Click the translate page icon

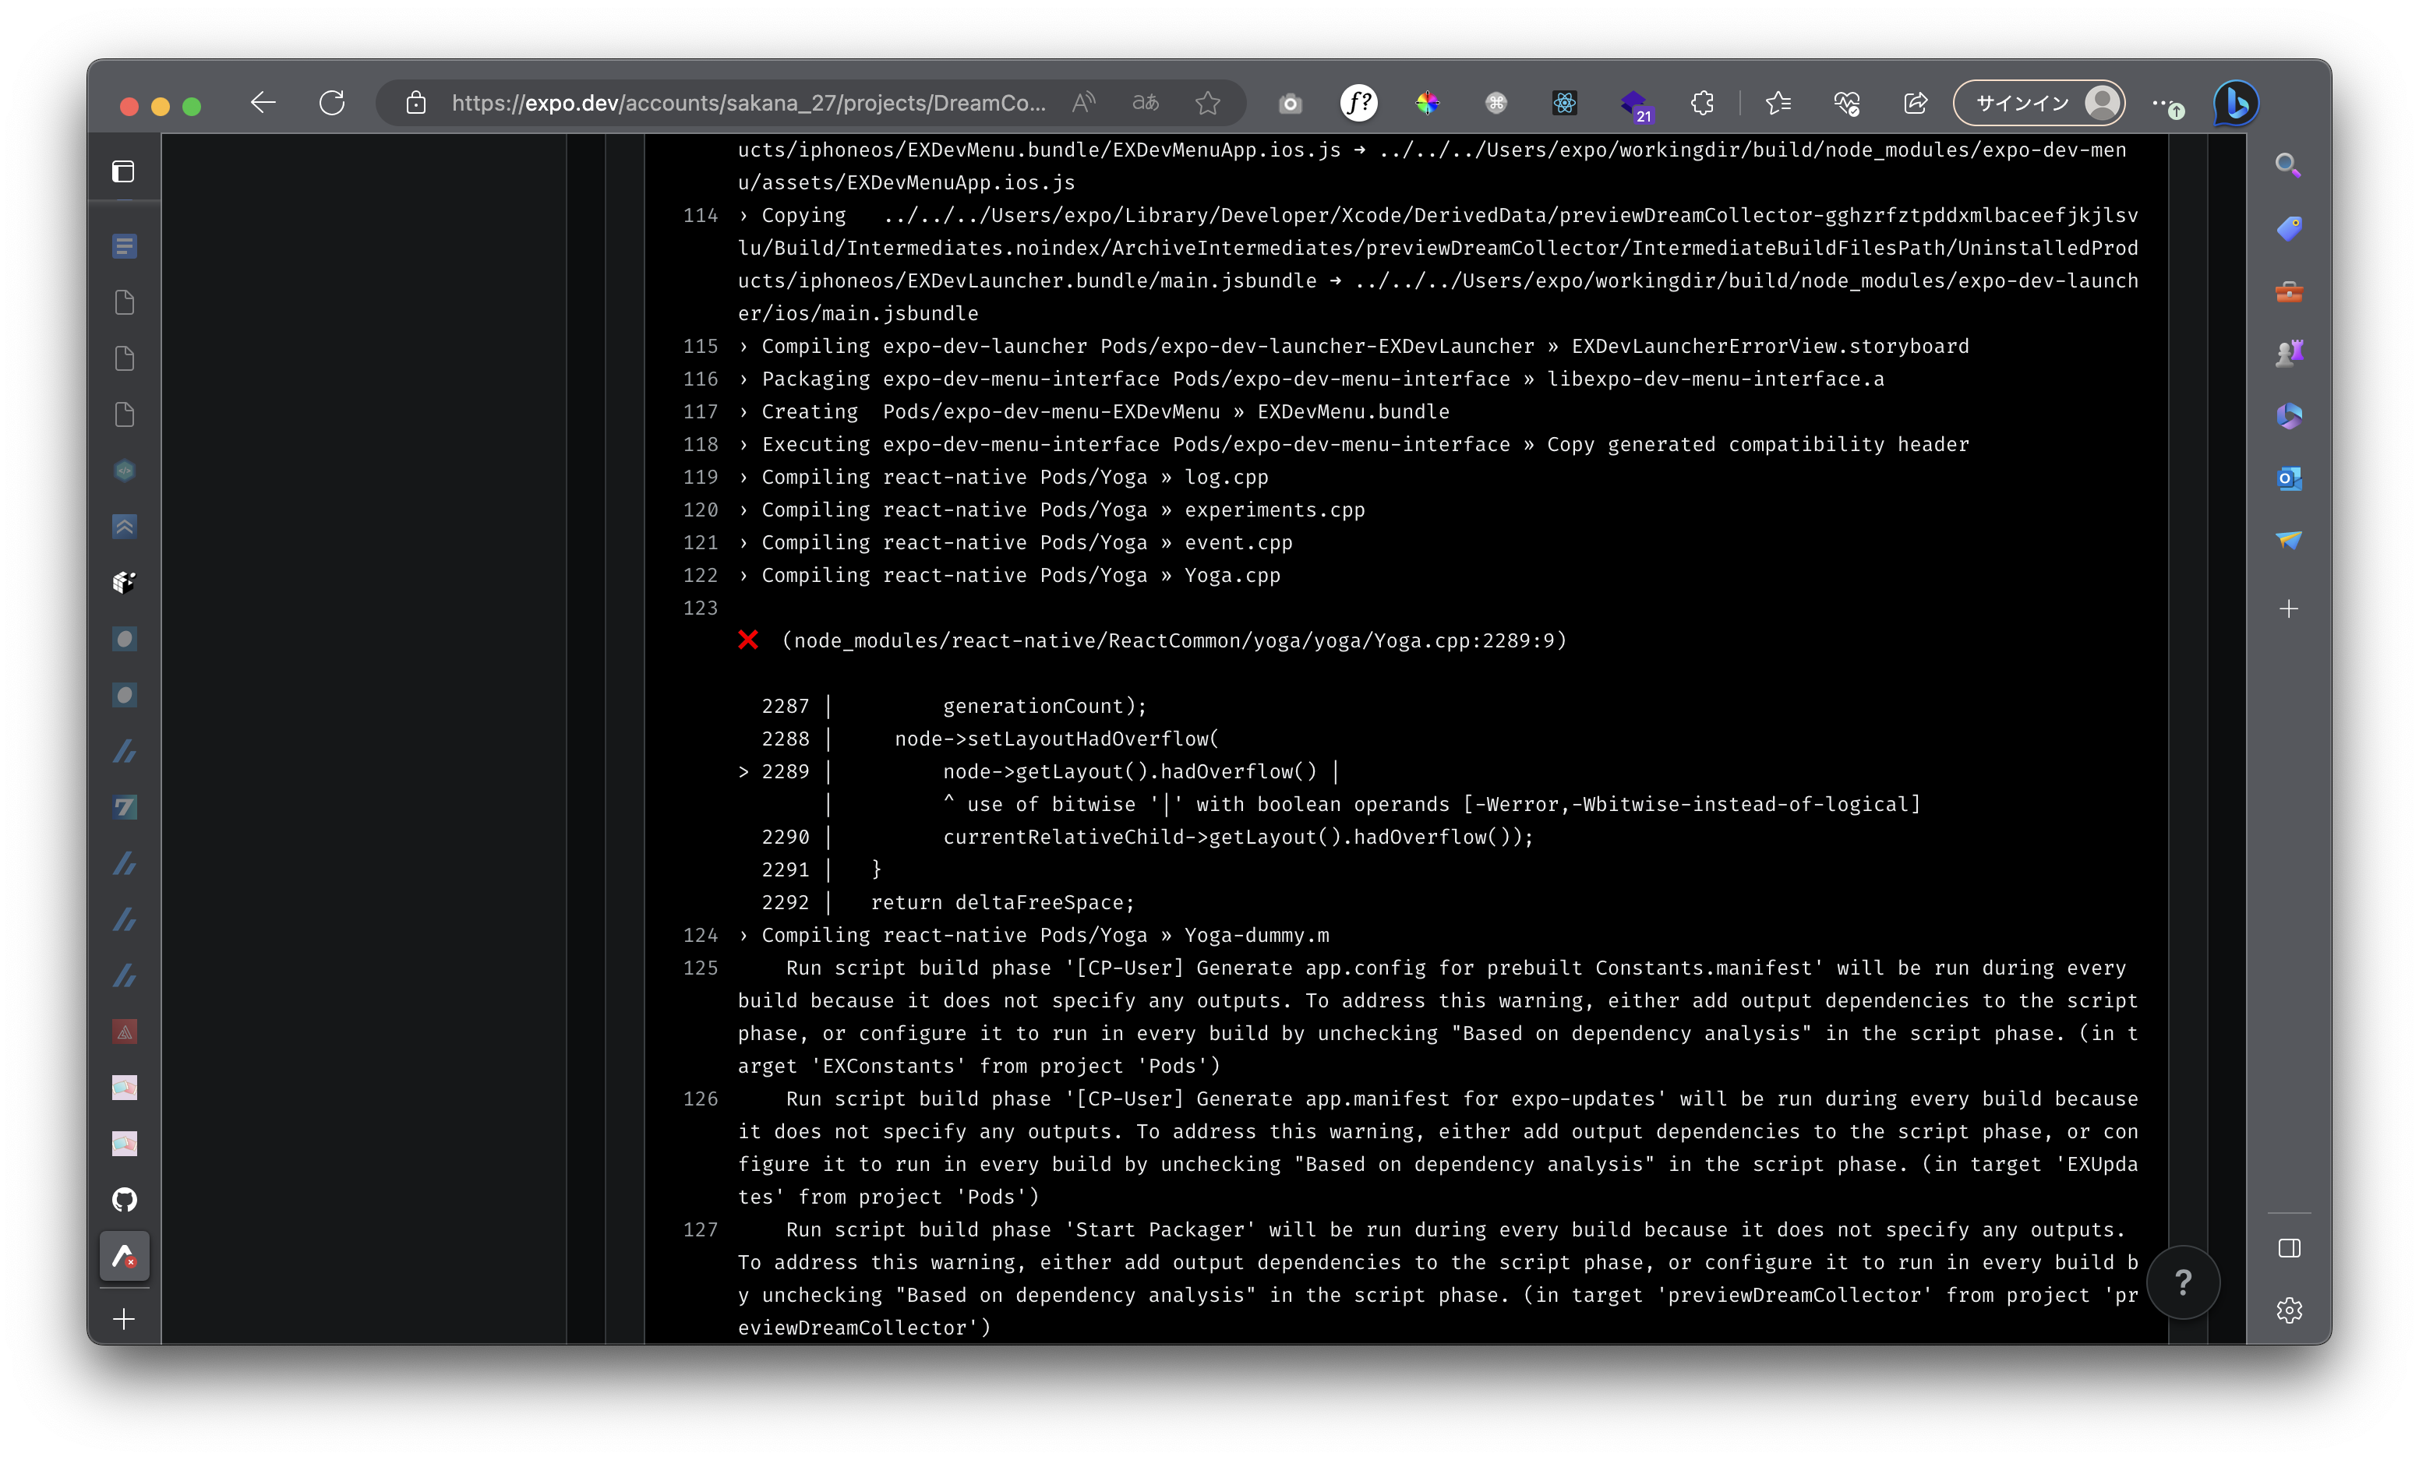(x=1146, y=103)
